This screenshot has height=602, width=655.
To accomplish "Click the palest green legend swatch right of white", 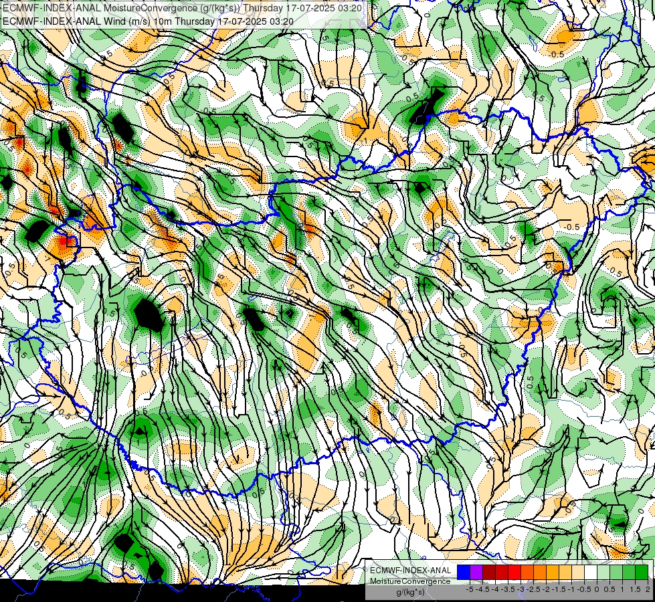I will tap(603, 573).
